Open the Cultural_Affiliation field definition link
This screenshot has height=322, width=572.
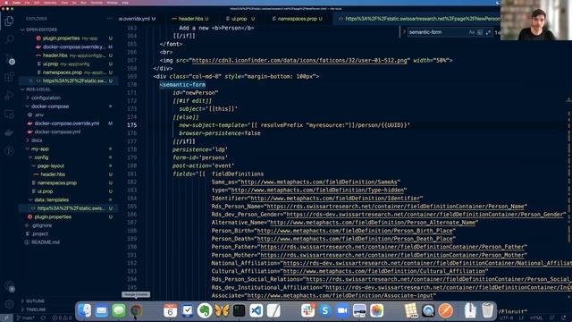384,271
